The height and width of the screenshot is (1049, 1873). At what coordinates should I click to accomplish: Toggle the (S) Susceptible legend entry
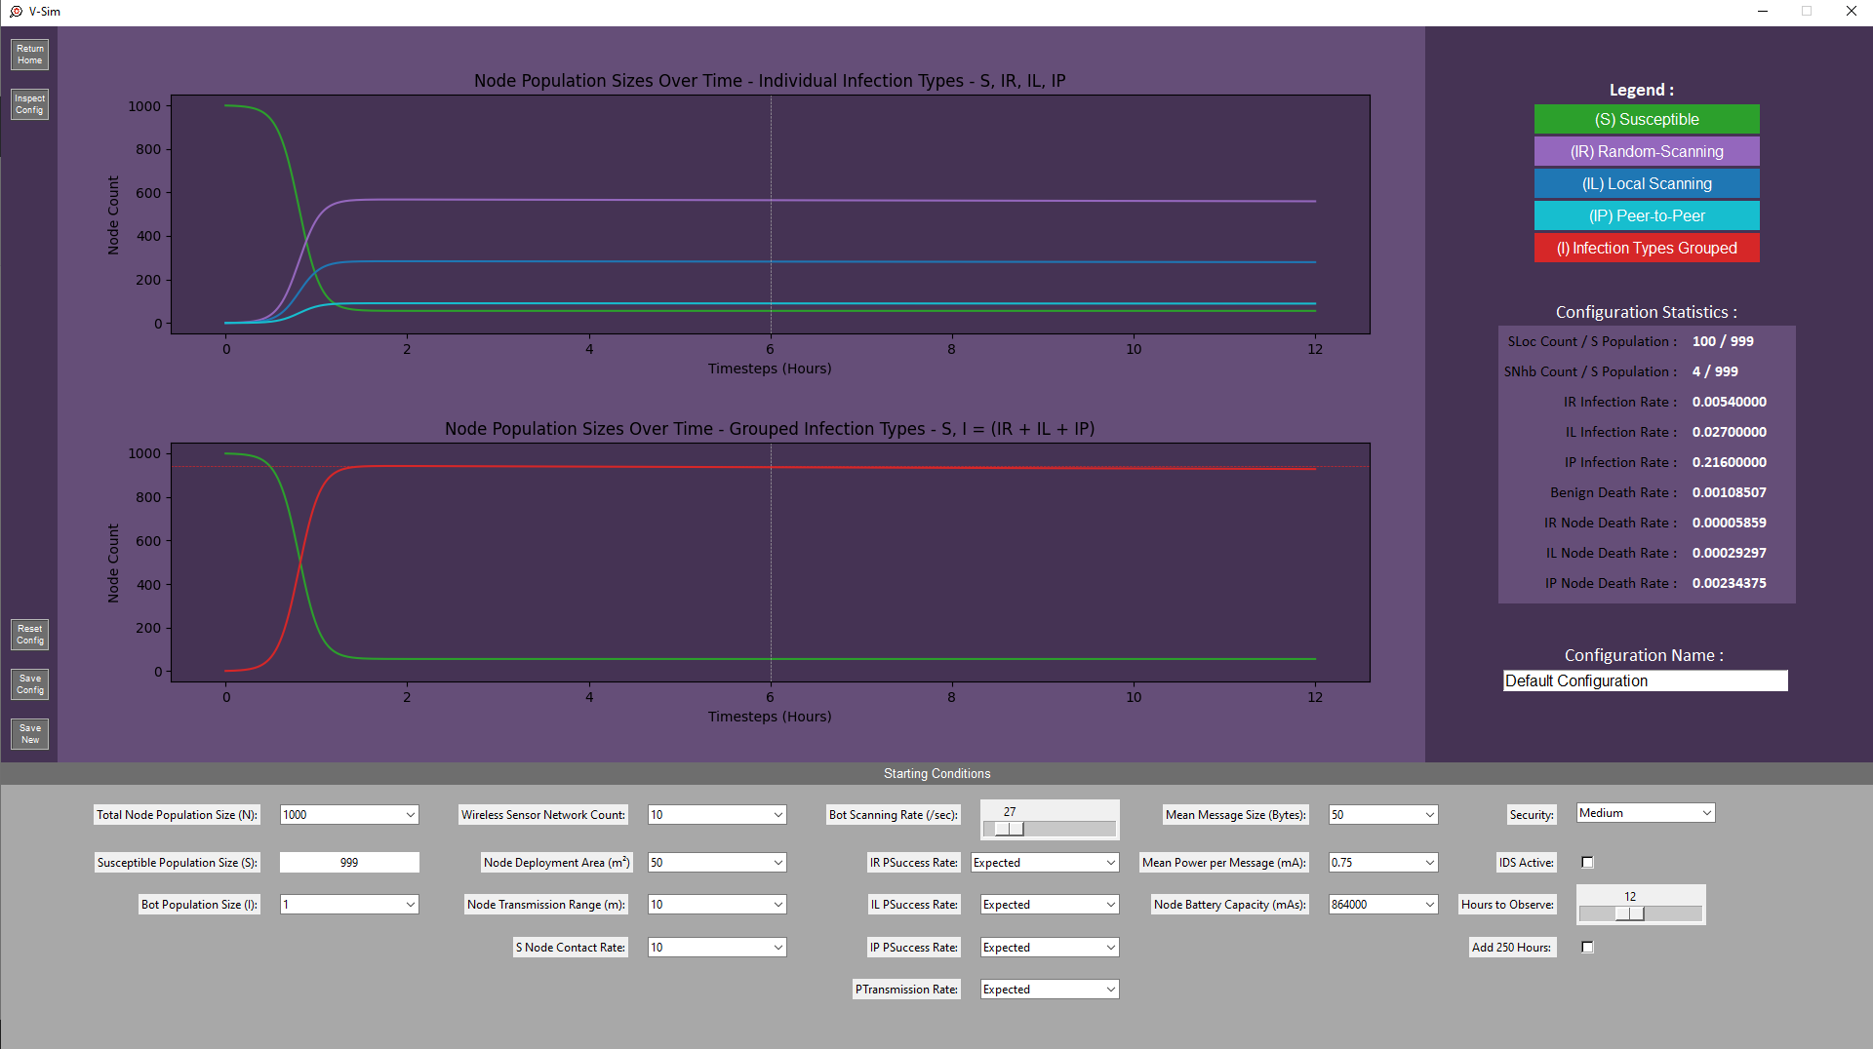1646,119
